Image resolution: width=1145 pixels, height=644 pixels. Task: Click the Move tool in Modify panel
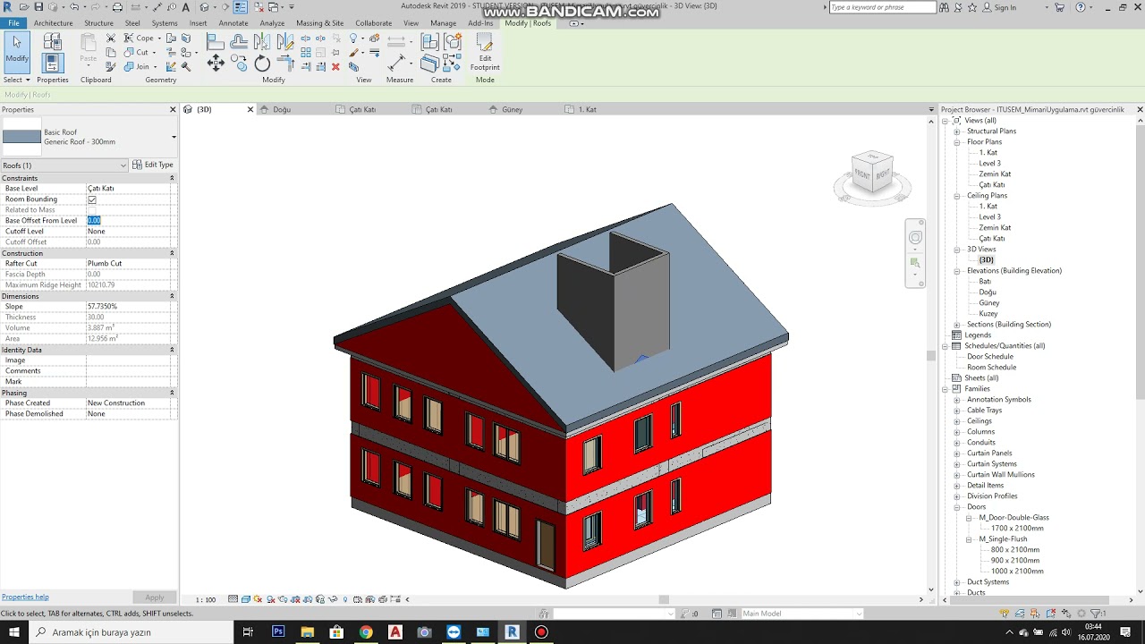pos(216,64)
